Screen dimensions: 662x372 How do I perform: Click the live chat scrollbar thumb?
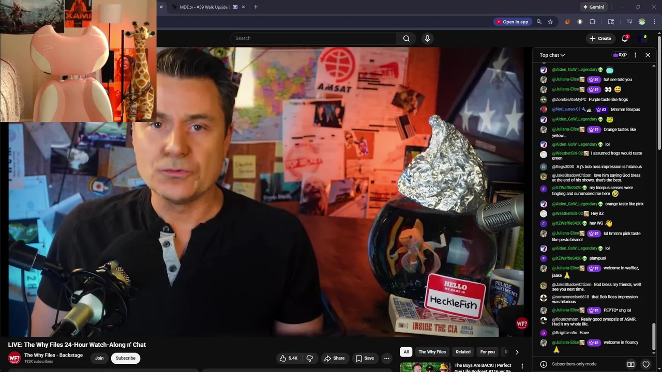click(654, 336)
